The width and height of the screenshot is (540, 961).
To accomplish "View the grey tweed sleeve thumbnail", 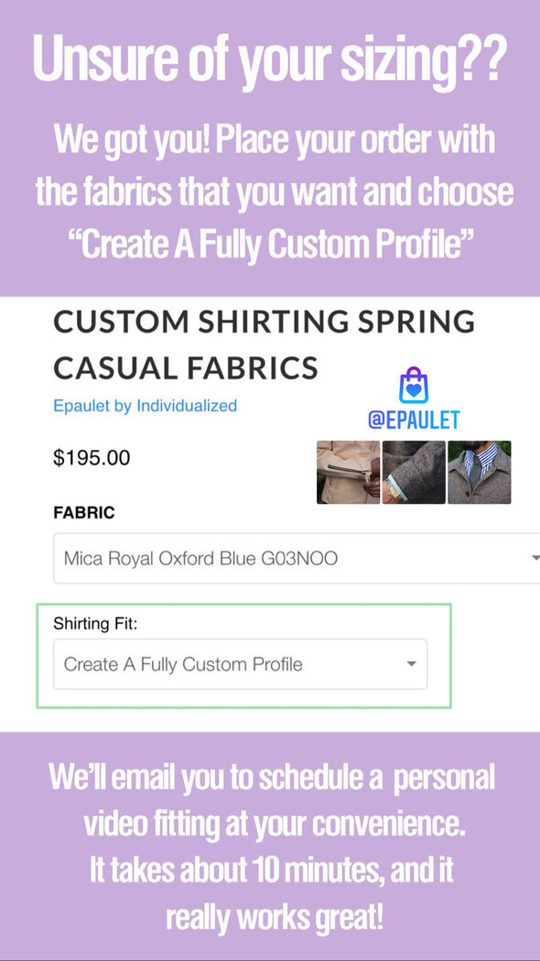I will [x=414, y=472].
